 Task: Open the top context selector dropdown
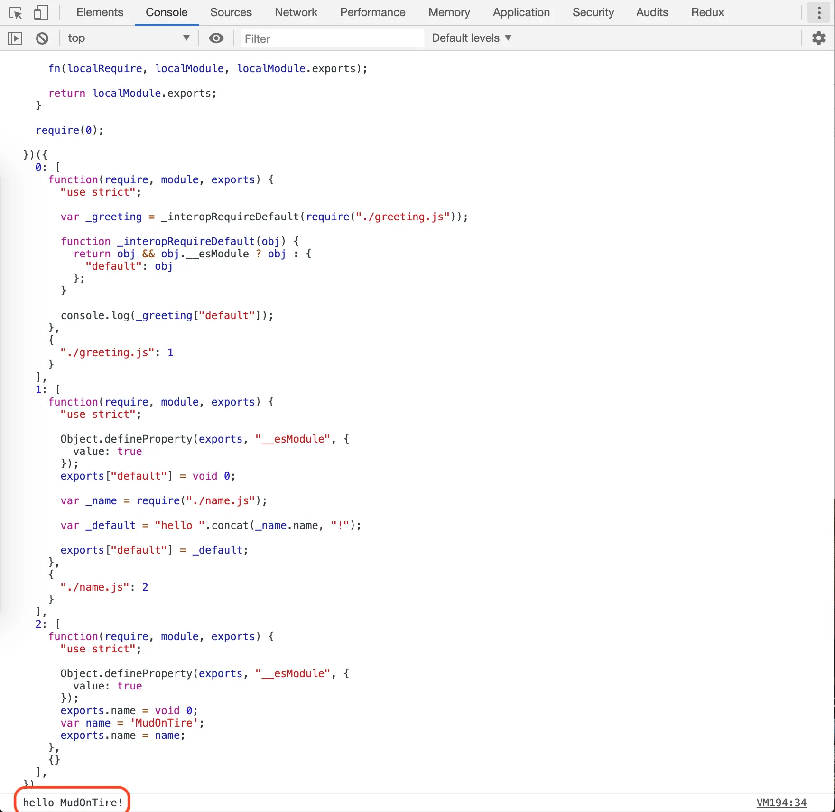click(x=129, y=38)
